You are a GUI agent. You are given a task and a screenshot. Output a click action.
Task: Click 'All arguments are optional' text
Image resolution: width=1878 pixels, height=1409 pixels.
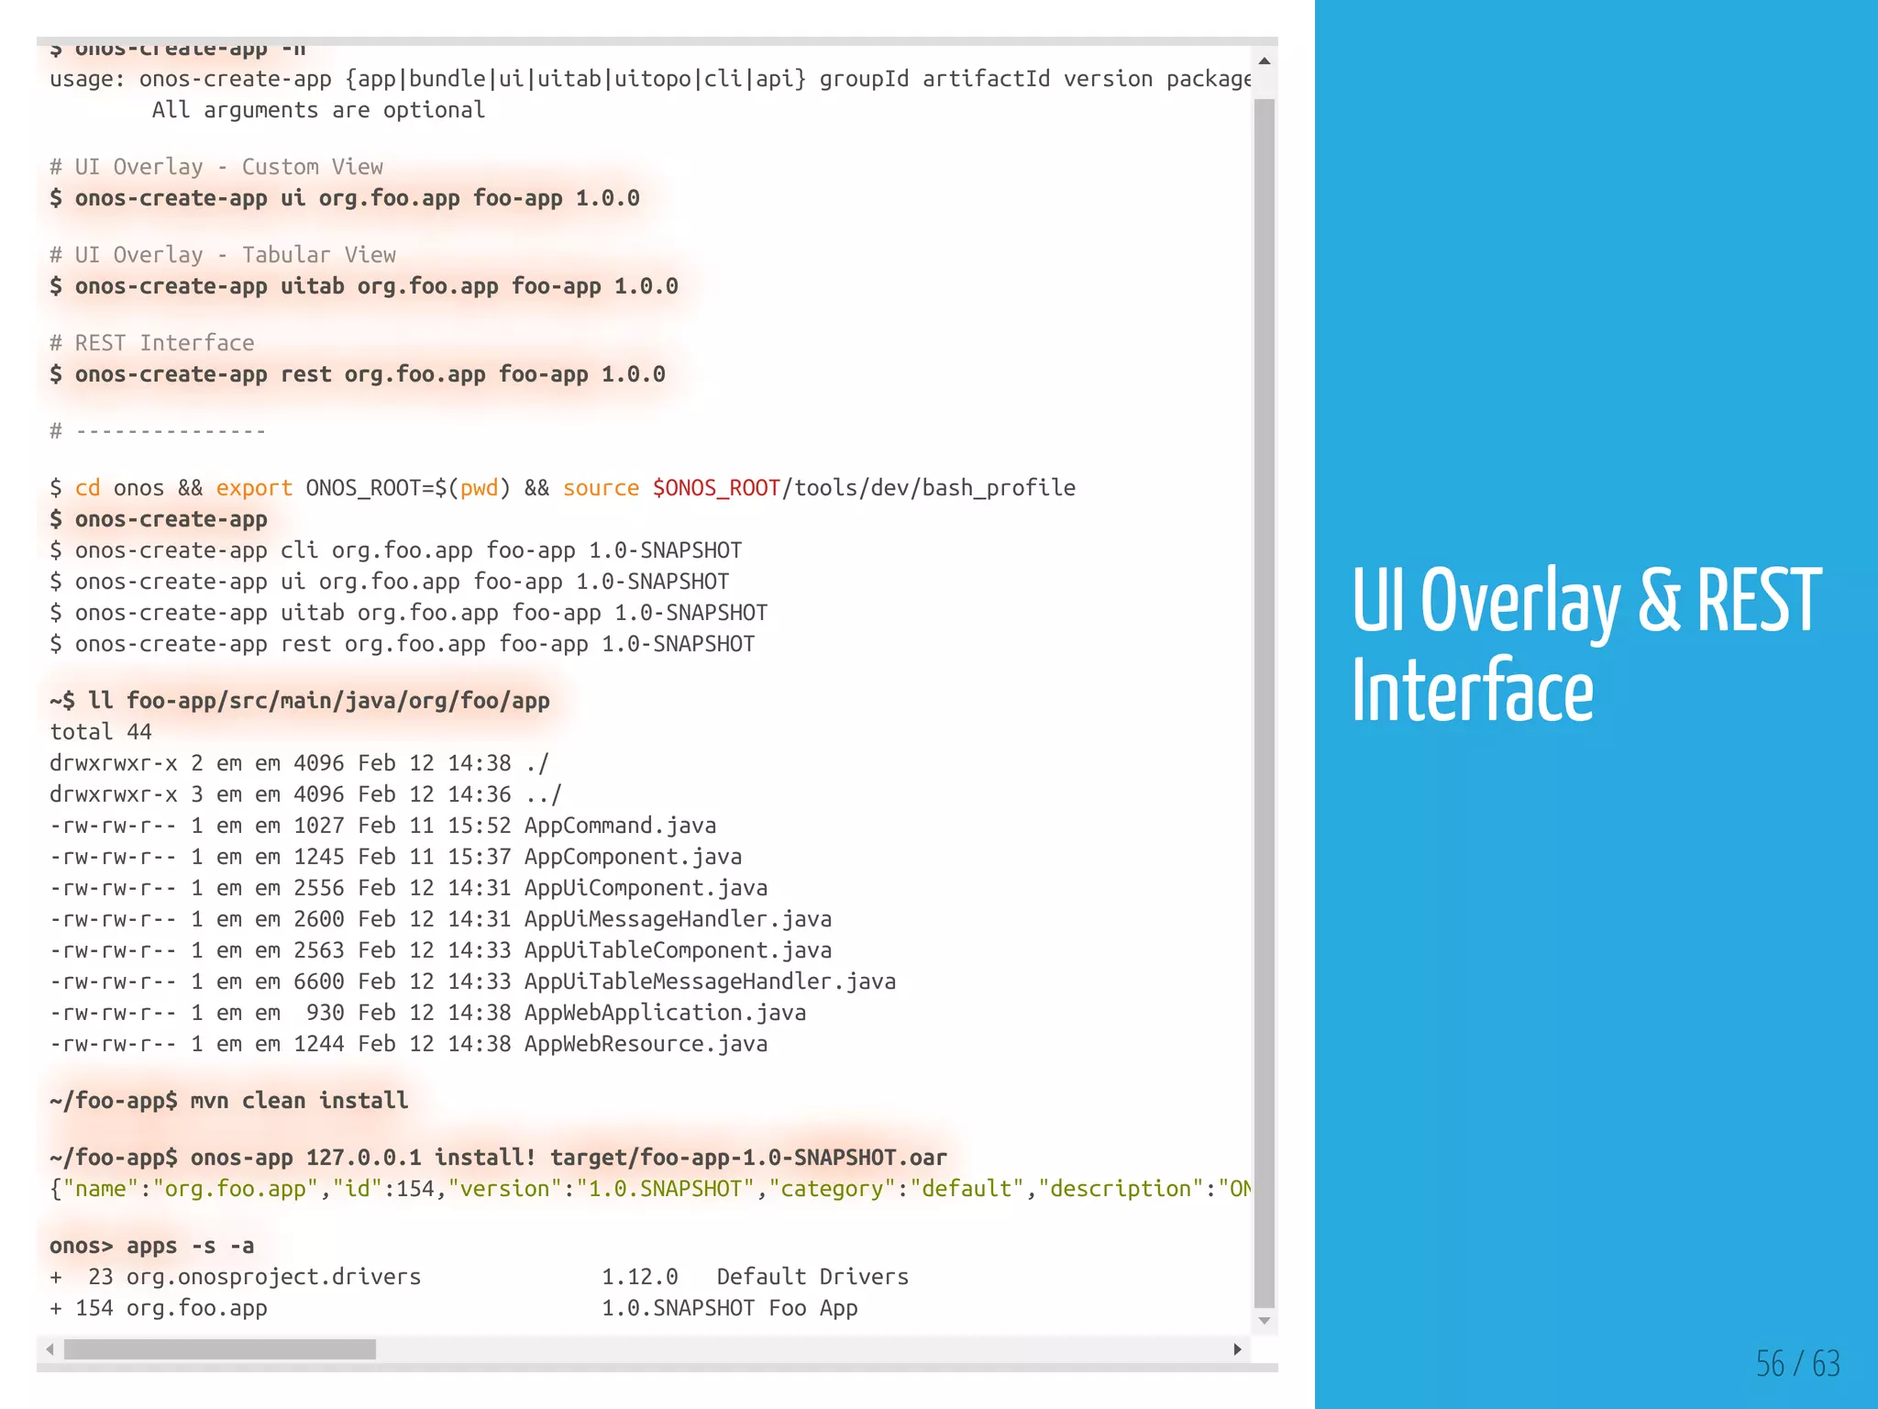tap(318, 110)
